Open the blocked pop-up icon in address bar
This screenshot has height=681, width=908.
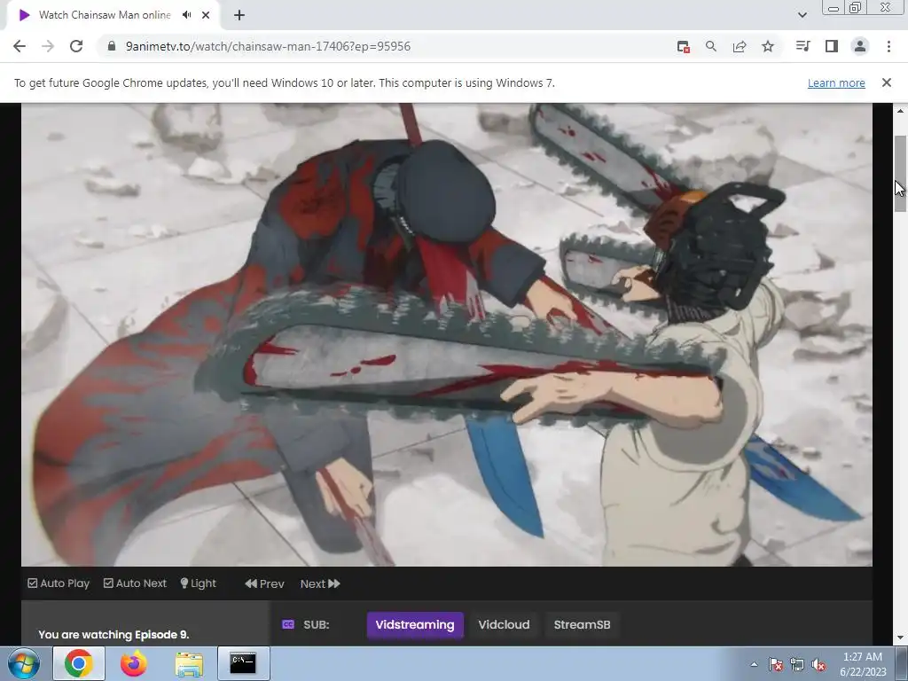tap(684, 47)
